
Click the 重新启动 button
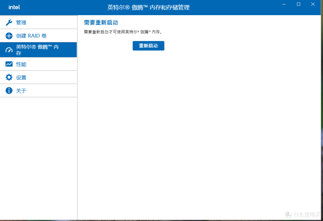[148, 46]
